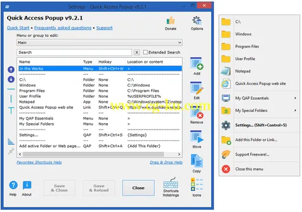
Task: Open the Options gear icon
Action: 197,21
